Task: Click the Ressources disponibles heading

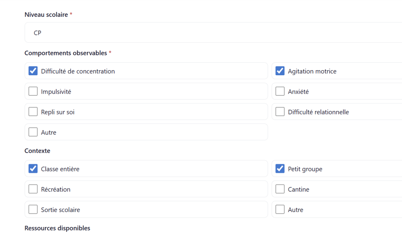Action: click(57, 228)
